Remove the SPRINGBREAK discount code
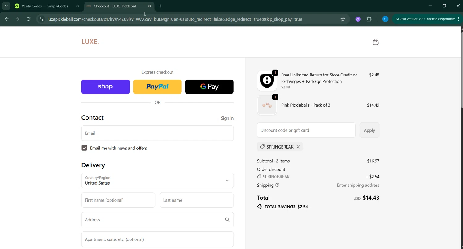 click(x=298, y=147)
